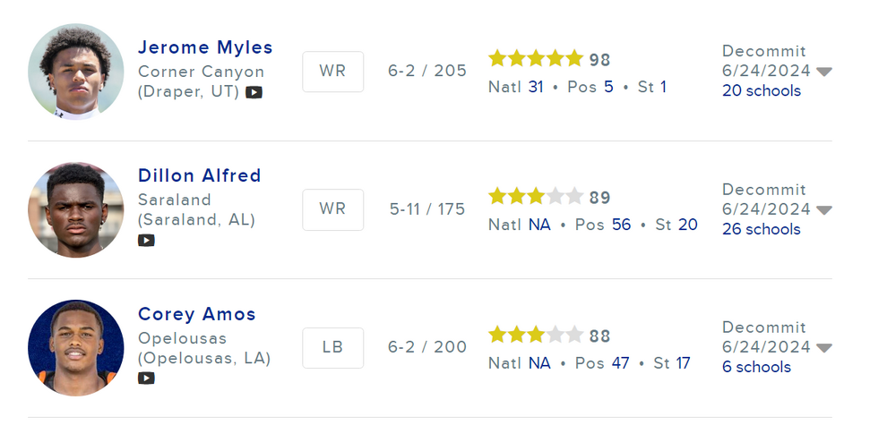Image resolution: width=896 pixels, height=425 pixels.
Task: Open Dillon Alfred player profile
Action: pyautogui.click(x=199, y=175)
